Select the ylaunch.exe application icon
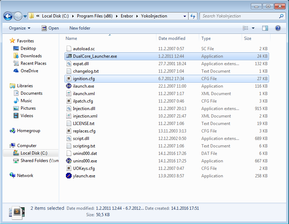289x224 pixels. [x=69, y=176]
